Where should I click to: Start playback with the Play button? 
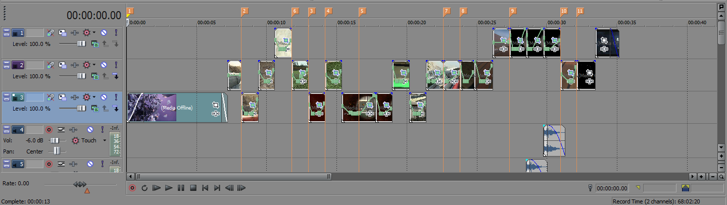[x=169, y=188]
